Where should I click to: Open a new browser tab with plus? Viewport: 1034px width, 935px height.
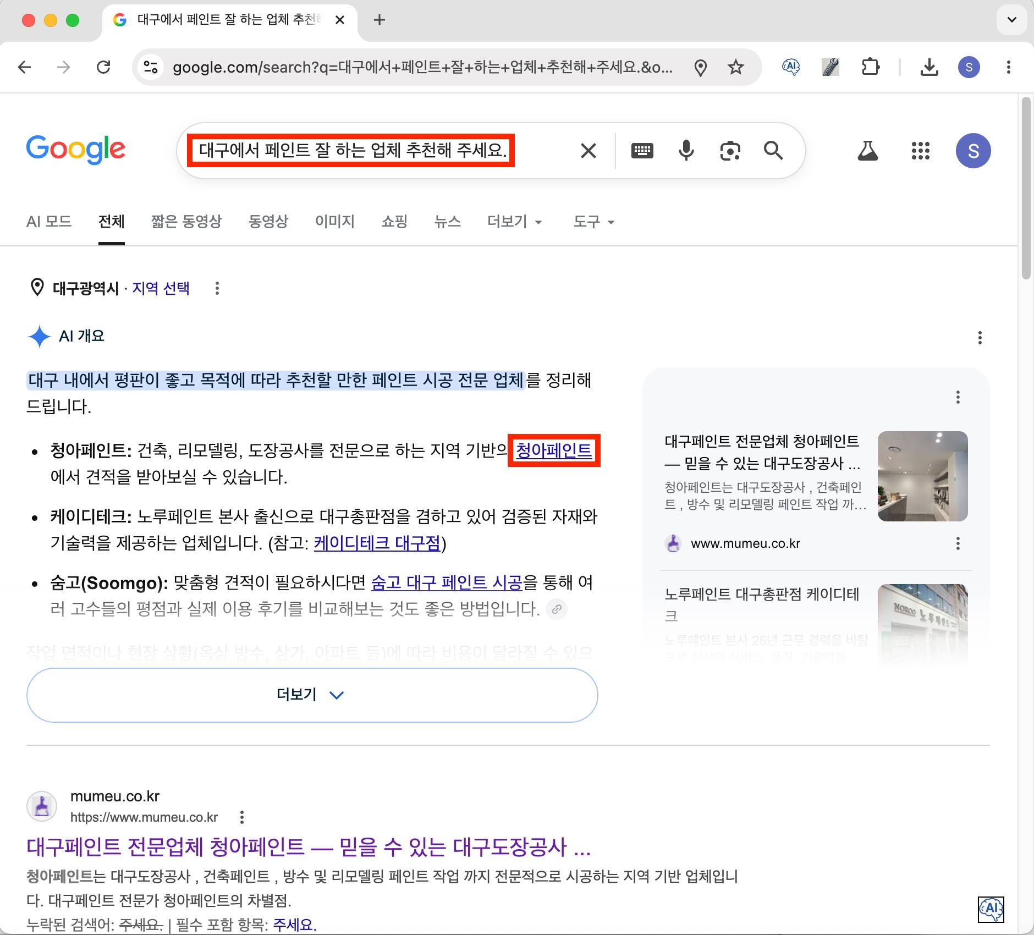point(379,20)
